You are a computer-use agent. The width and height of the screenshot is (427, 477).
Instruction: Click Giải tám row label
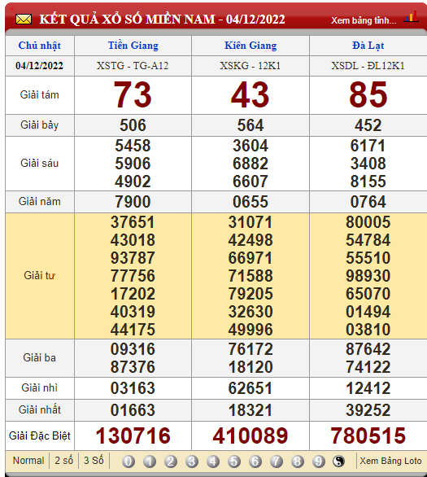(x=40, y=95)
